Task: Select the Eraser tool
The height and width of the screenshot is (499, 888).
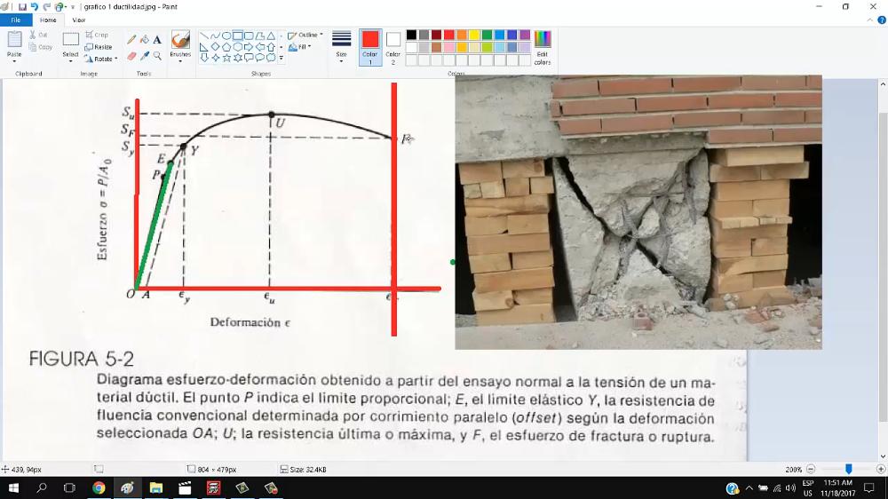Action: coord(131,56)
